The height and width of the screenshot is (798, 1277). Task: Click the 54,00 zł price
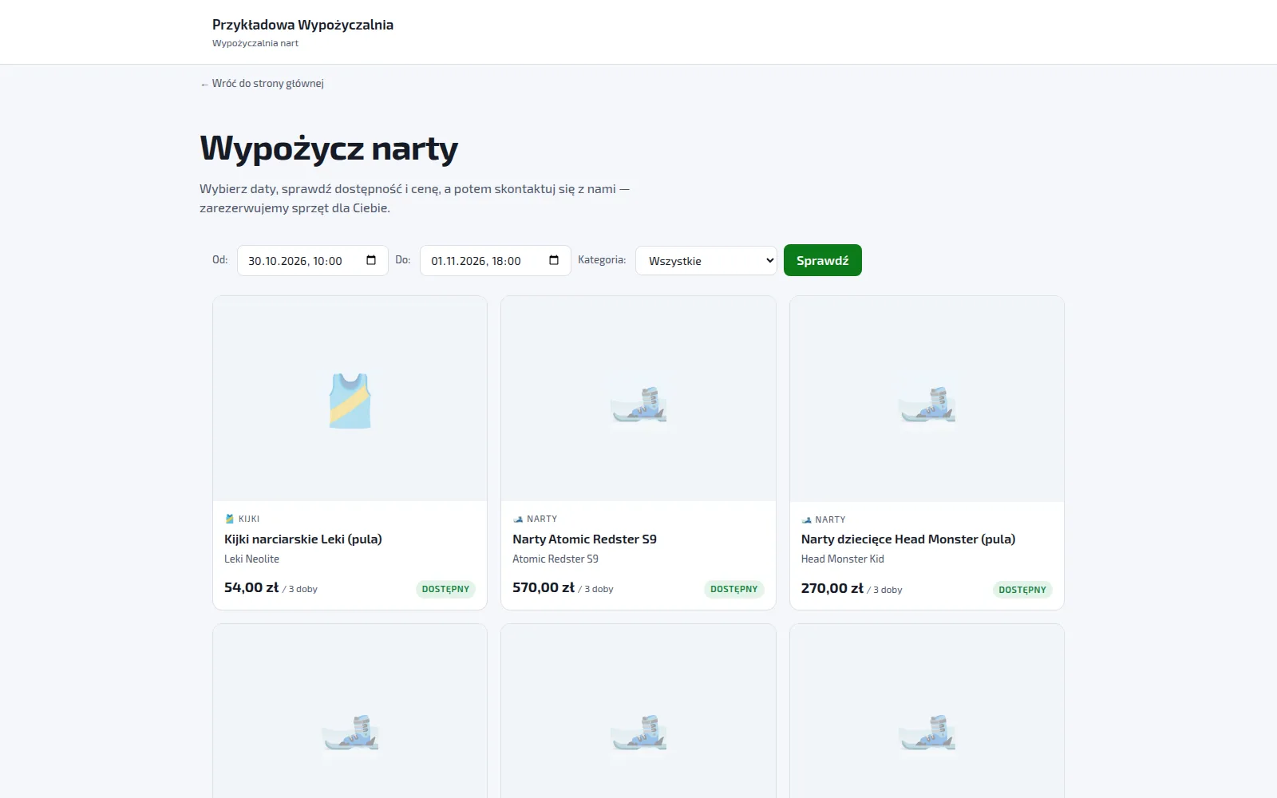pyautogui.click(x=251, y=587)
